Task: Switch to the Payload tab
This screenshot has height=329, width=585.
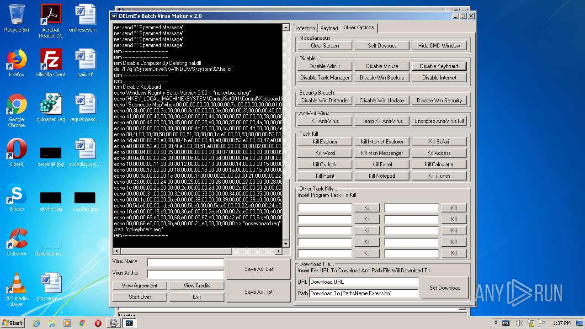Action: [329, 28]
